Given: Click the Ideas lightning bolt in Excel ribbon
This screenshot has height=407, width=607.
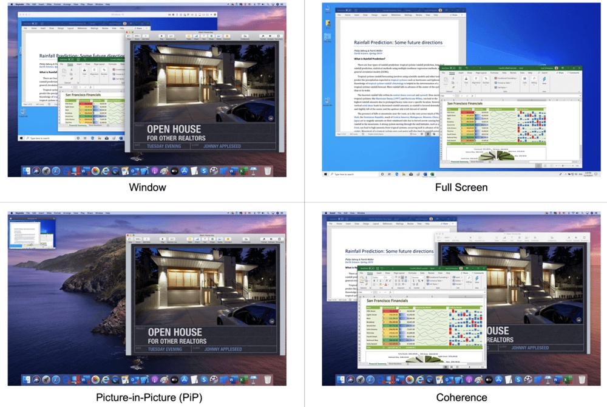Looking at the screenshot, I should tap(477, 279).
